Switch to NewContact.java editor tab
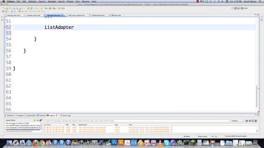The width and height of the screenshot is (264, 148). 98,15
